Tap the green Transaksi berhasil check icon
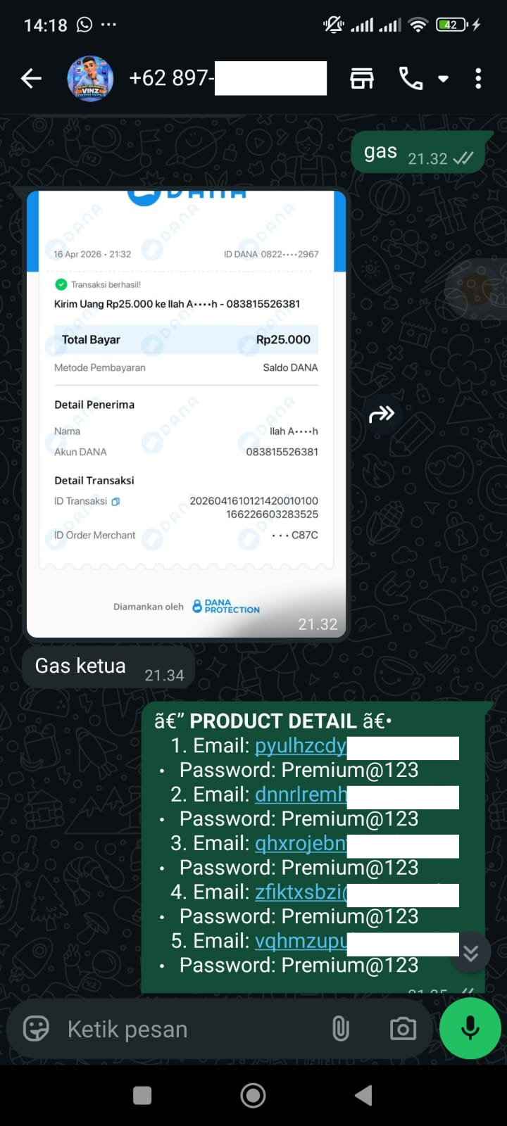The height and width of the screenshot is (1126, 507). pos(61,284)
